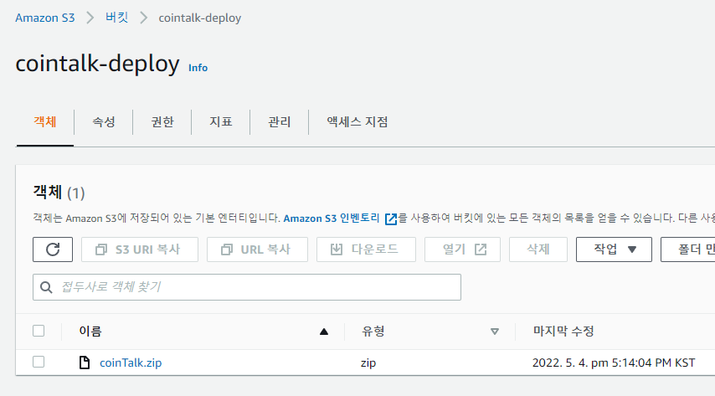Click the 이름 column header text
Image resolution: width=715 pixels, height=396 pixels.
[90, 332]
